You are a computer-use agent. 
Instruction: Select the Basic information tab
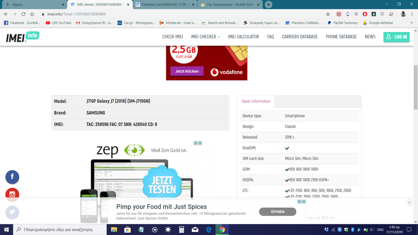point(256,101)
